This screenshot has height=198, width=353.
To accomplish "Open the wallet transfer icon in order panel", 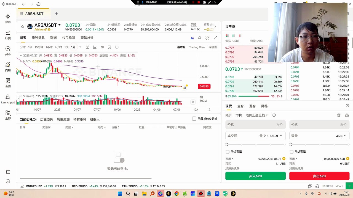I will pos(347,115).
